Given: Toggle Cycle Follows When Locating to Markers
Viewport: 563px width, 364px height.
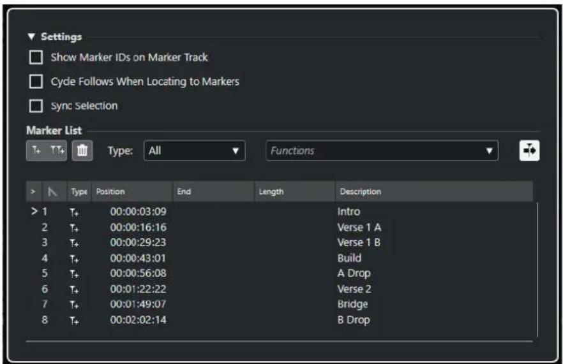Looking at the screenshot, I should 36,82.
